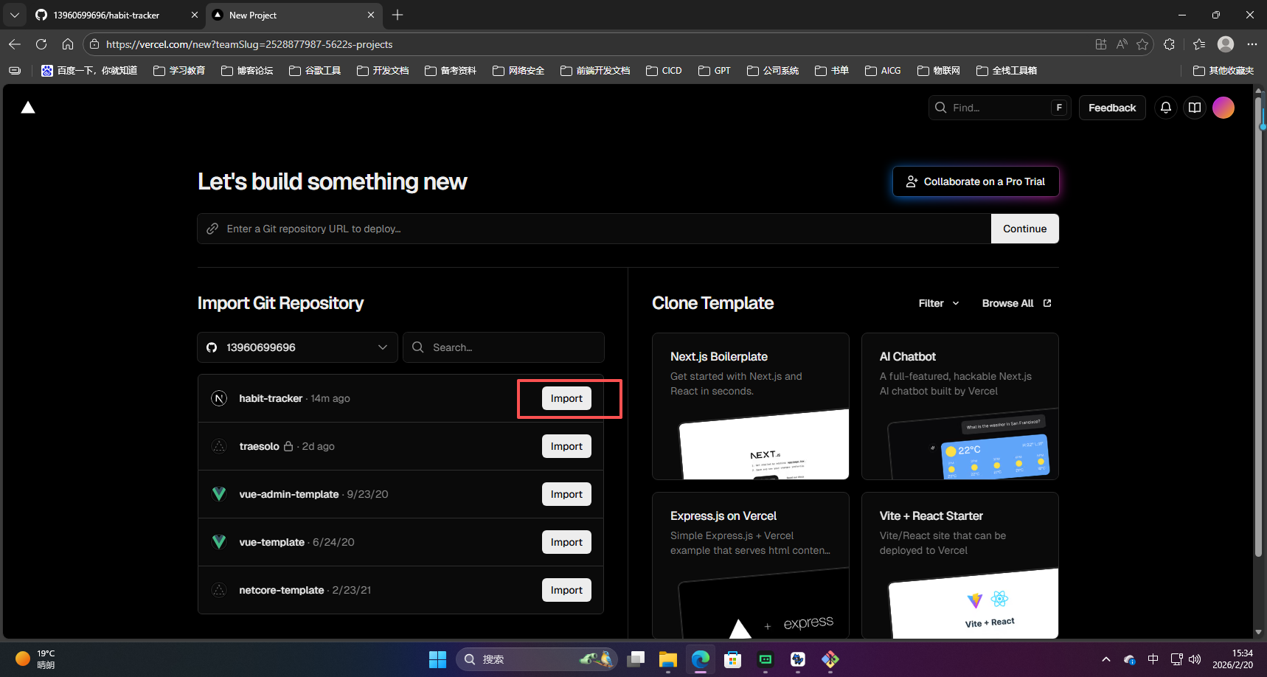Viewport: 1267px width, 677px height.
Task: Click the taskbar search box
Action: 536,659
